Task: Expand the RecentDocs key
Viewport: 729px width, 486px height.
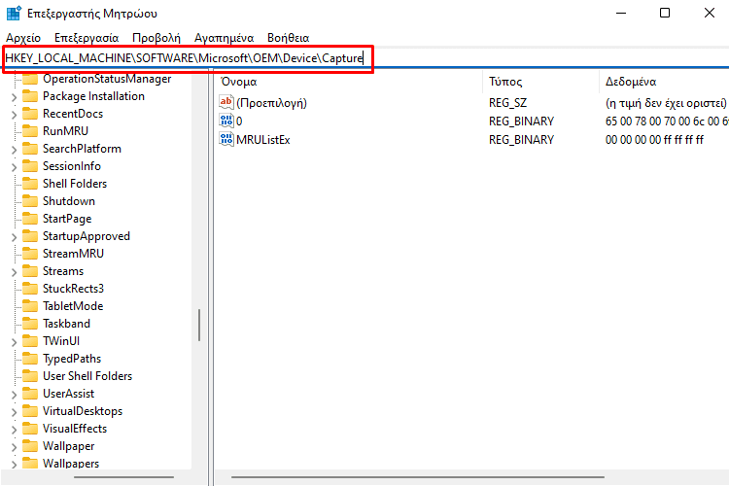Action: [14, 115]
